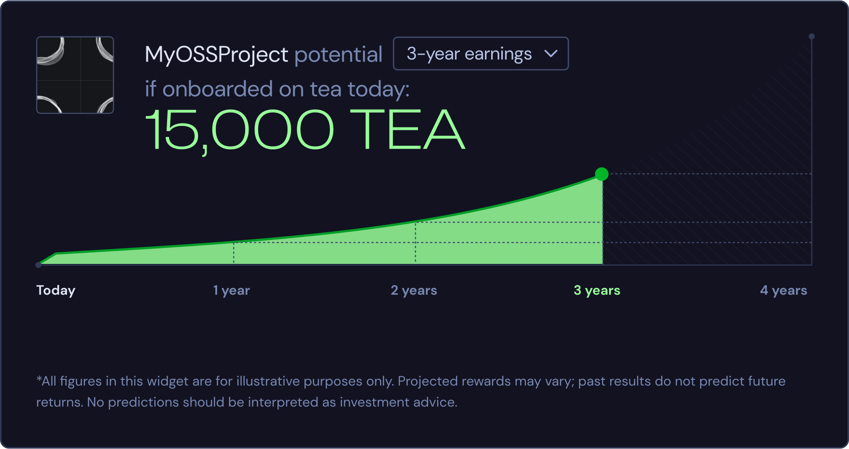Open the 3-year earnings dropdown
Viewport: 849px width, 449px height.
tap(481, 53)
